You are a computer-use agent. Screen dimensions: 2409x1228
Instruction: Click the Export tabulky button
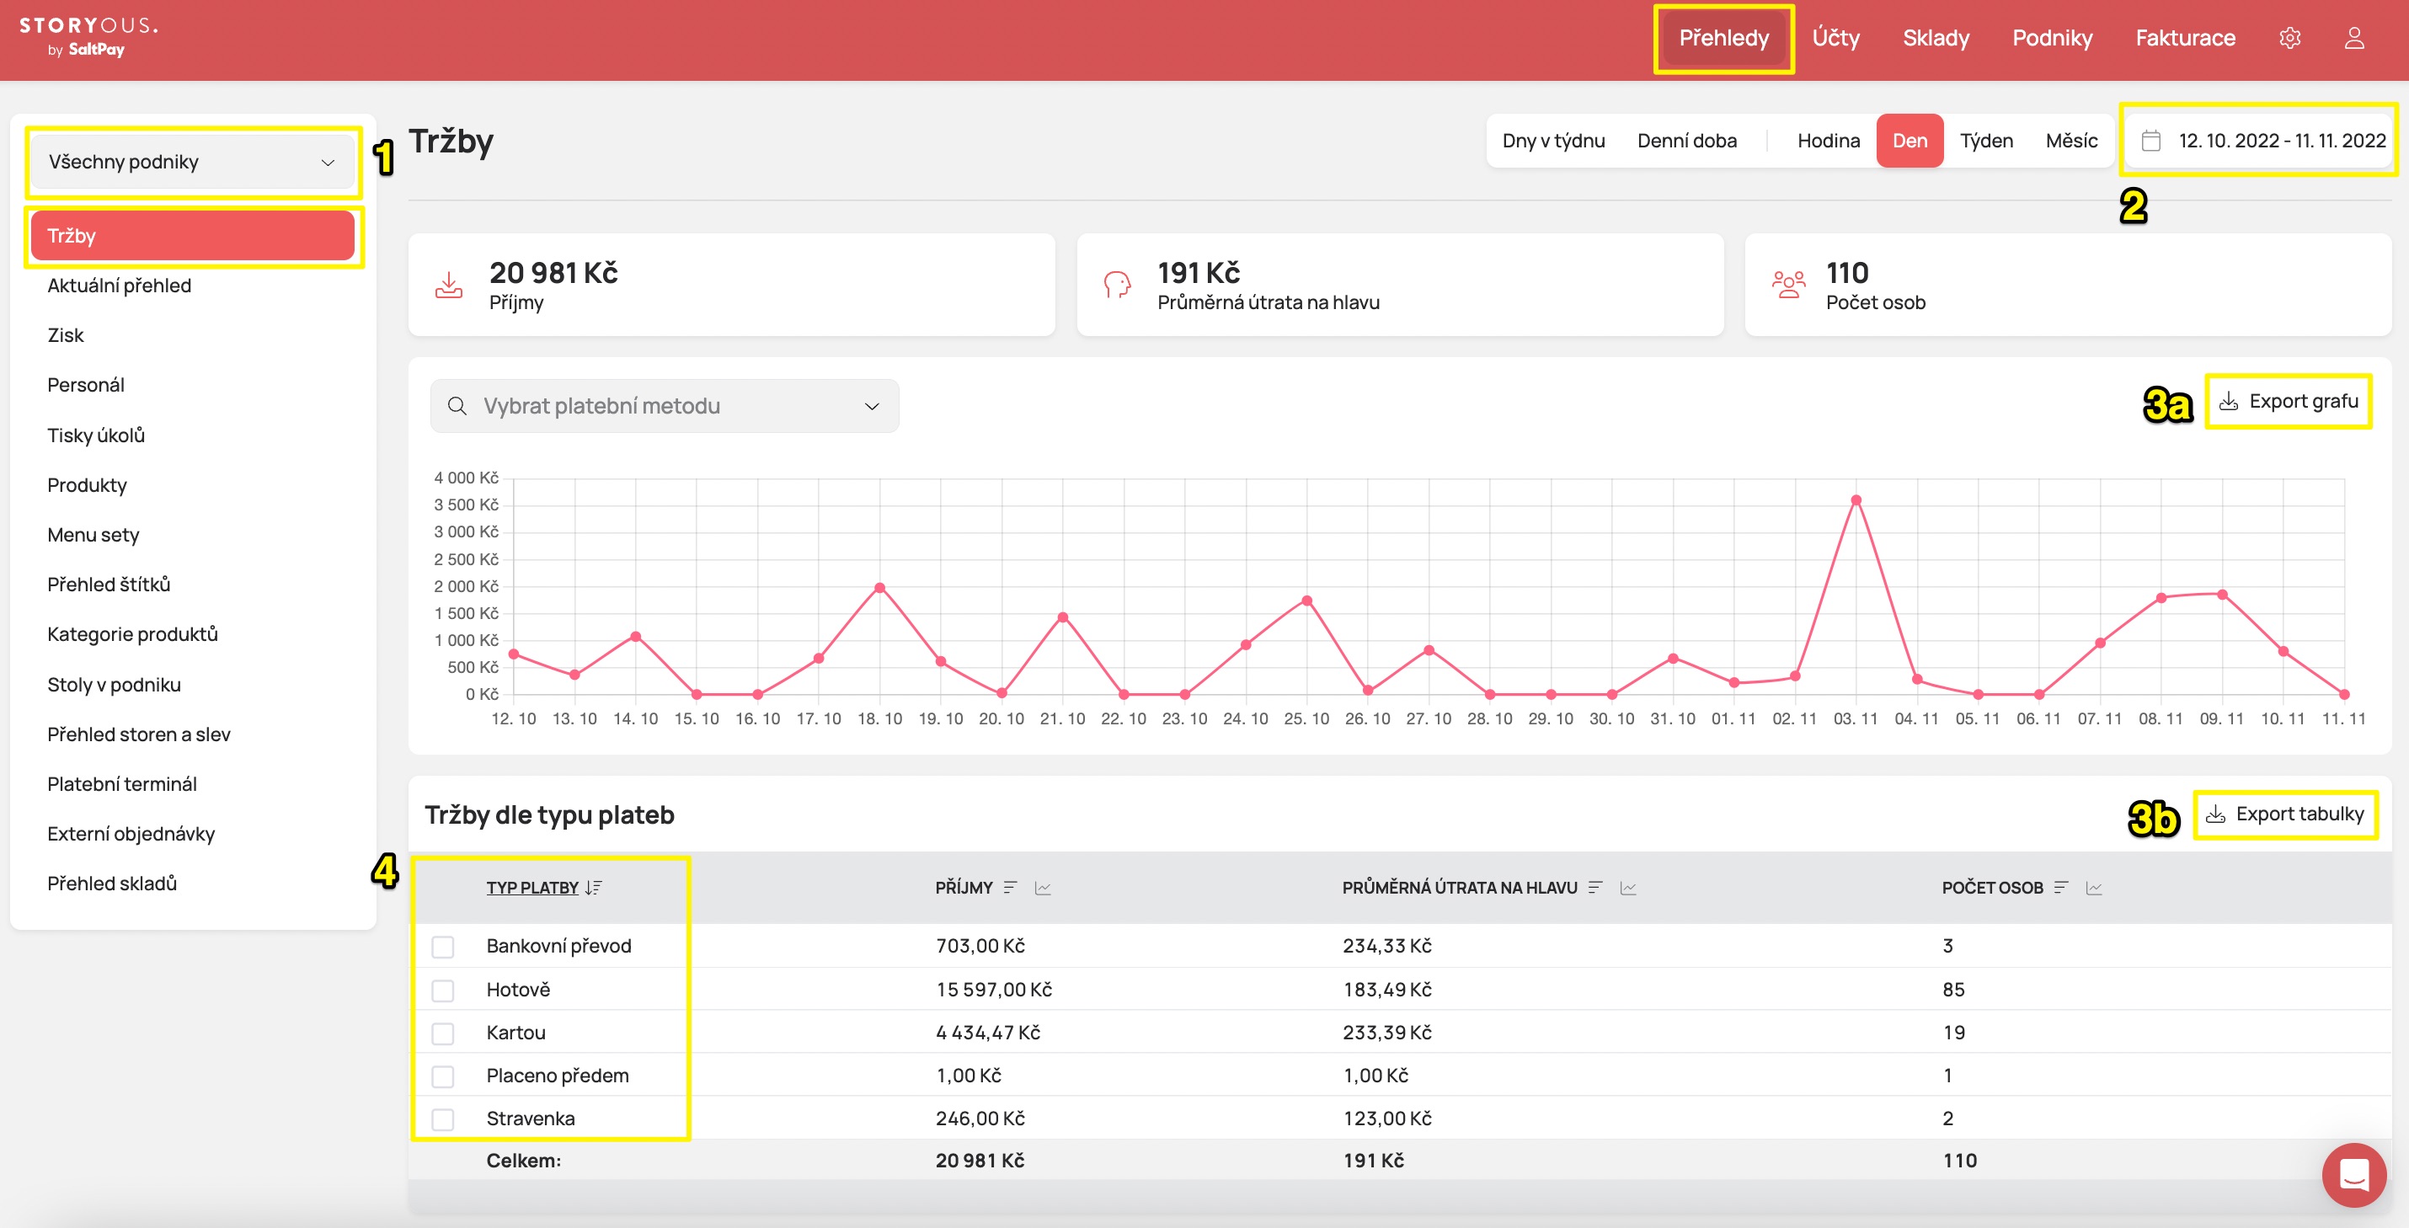[2284, 814]
